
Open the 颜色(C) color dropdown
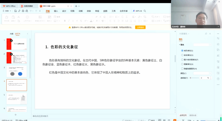tap(202, 73)
